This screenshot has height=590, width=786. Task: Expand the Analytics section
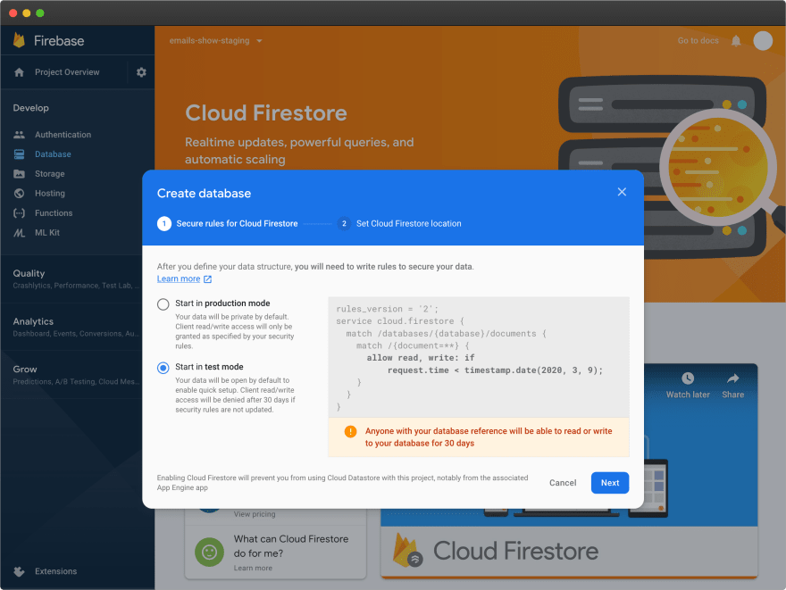77,327
